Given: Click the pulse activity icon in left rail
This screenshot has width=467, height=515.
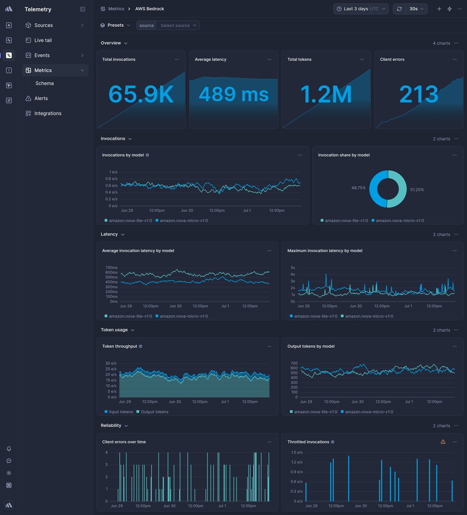Looking at the screenshot, I should pyautogui.click(x=9, y=40).
